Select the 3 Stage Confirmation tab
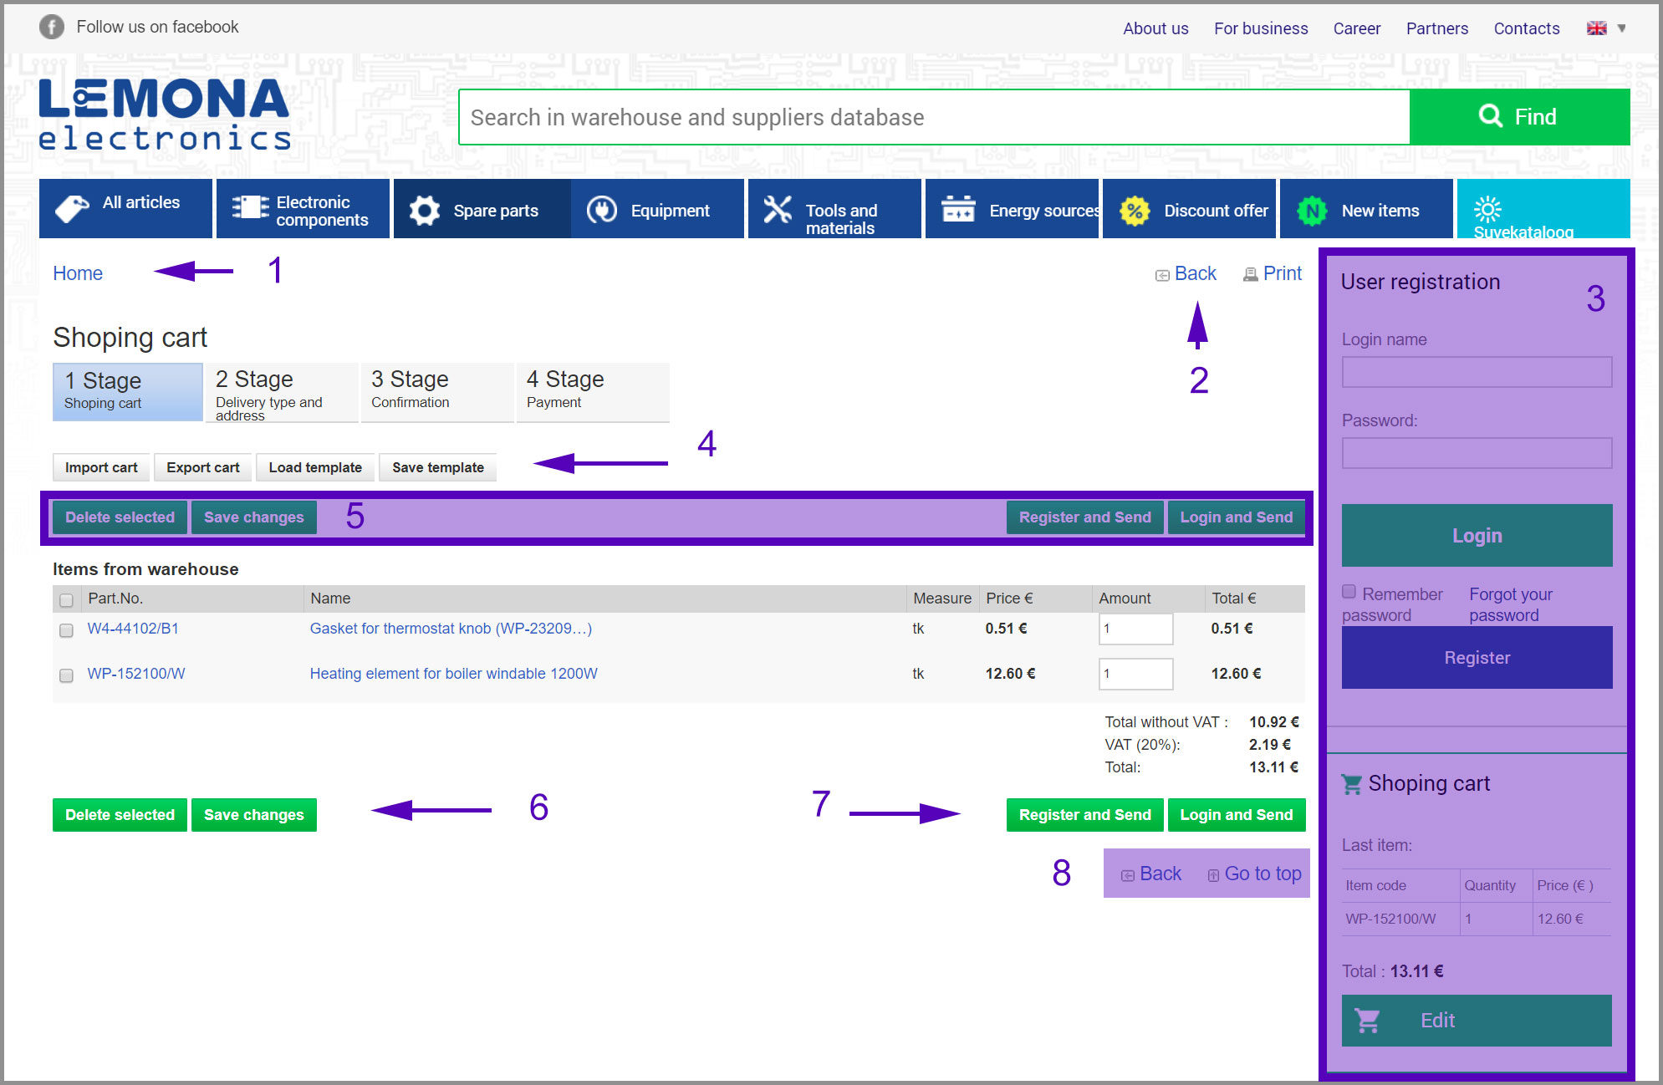This screenshot has height=1085, width=1663. (x=437, y=392)
